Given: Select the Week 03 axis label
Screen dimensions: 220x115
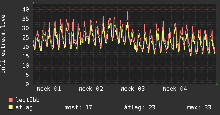Looking at the screenshot, I should 133,89.
